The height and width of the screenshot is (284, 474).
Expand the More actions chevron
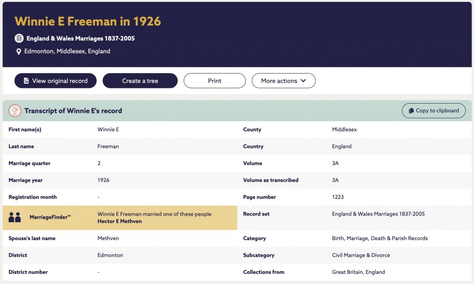[303, 80]
